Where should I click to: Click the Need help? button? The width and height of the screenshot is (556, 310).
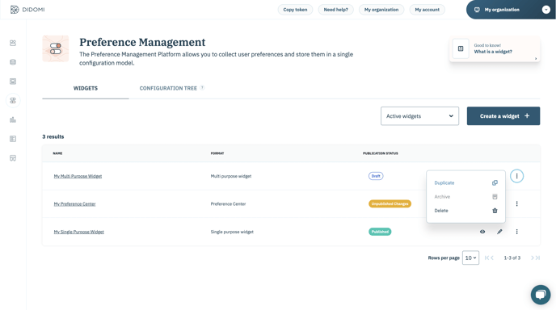(336, 10)
